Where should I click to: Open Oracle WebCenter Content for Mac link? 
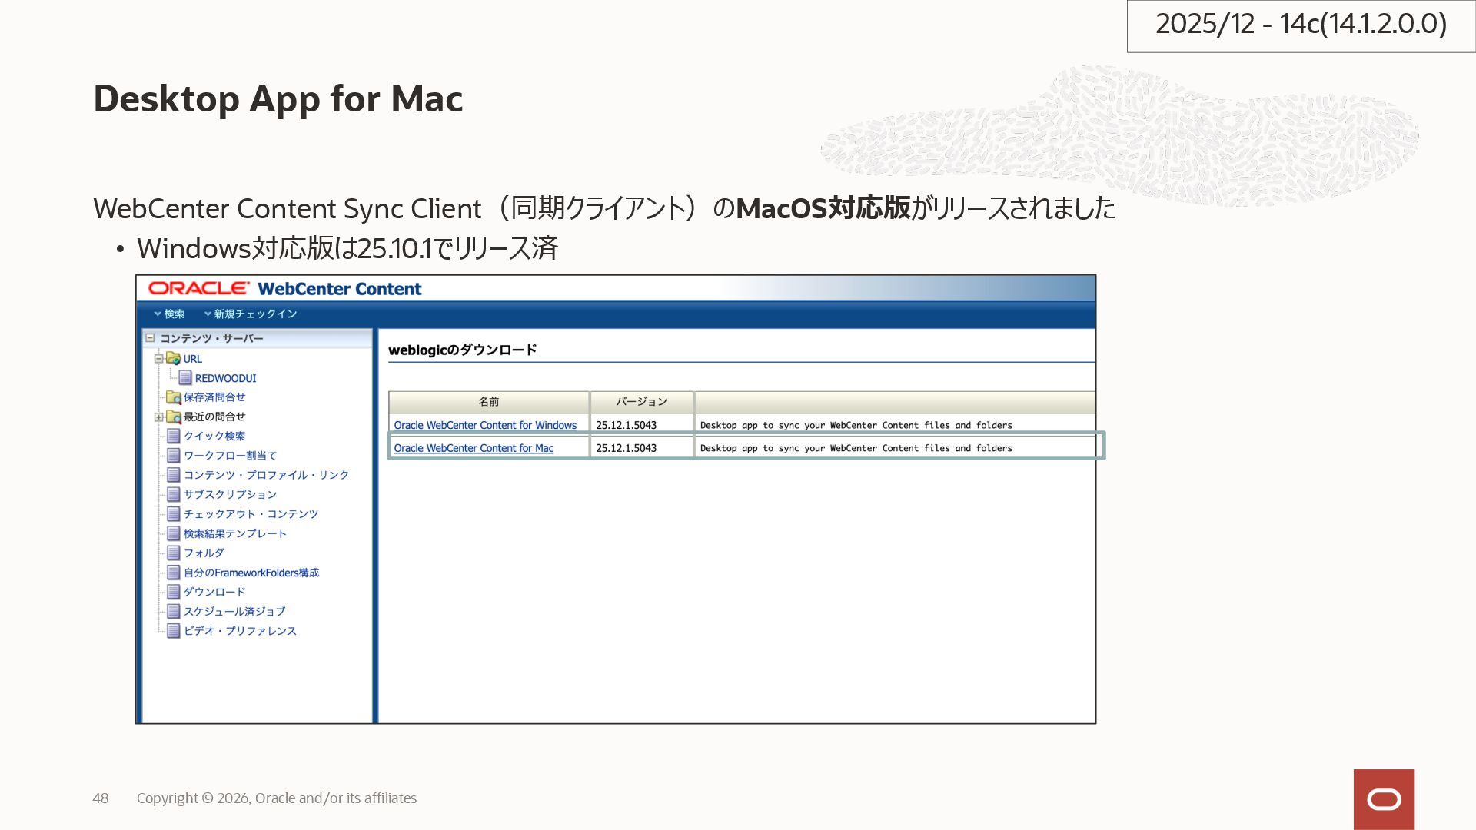coord(474,448)
